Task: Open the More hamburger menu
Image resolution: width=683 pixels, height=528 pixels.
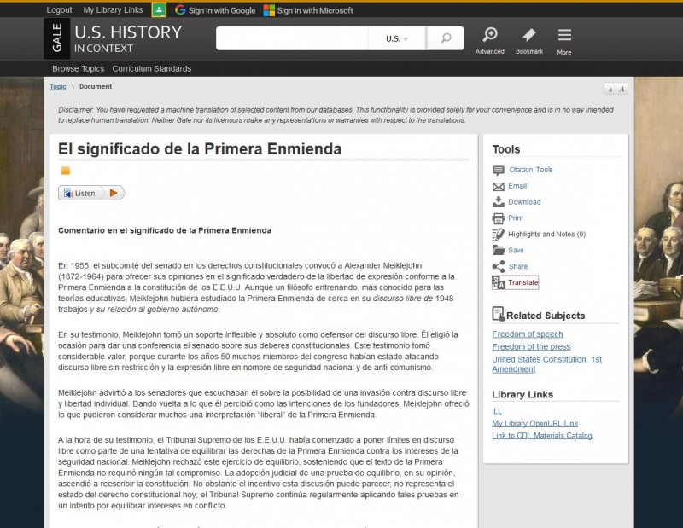Action: pyautogui.click(x=564, y=35)
